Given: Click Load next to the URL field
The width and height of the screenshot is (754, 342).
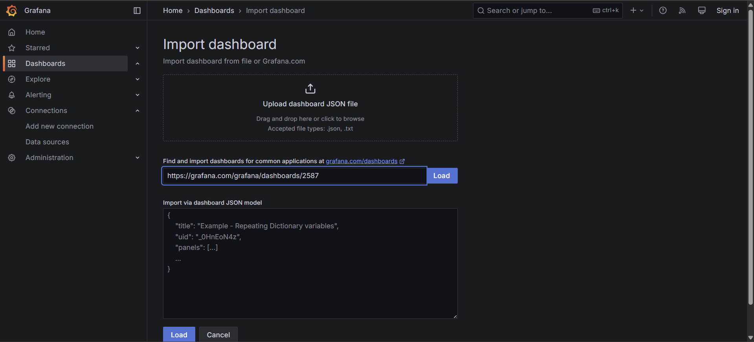Looking at the screenshot, I should 442,176.
